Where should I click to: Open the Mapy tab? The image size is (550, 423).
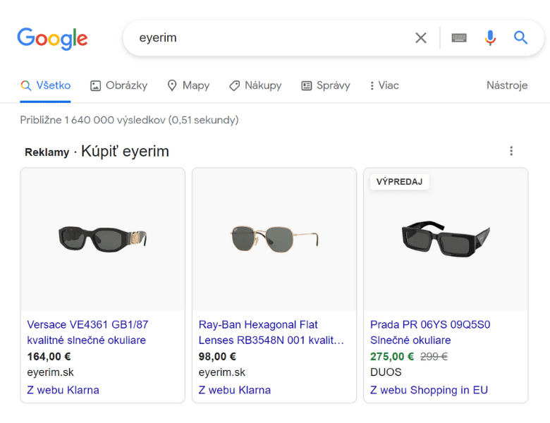click(188, 85)
